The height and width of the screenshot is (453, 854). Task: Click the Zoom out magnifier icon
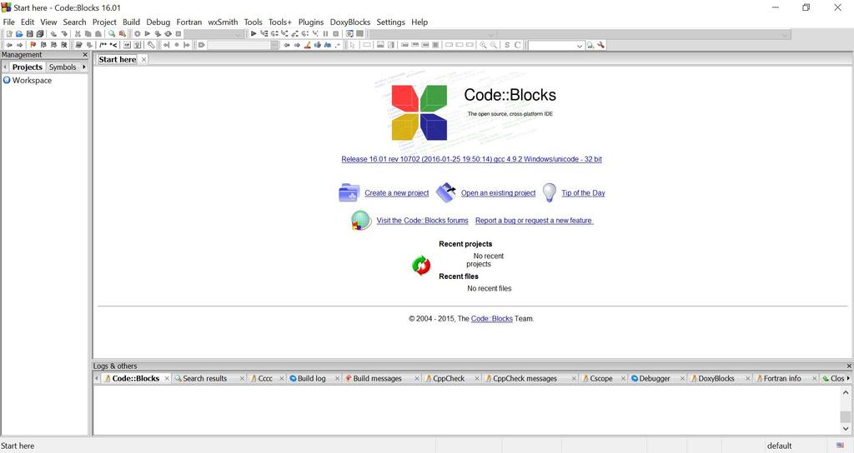[x=493, y=45]
